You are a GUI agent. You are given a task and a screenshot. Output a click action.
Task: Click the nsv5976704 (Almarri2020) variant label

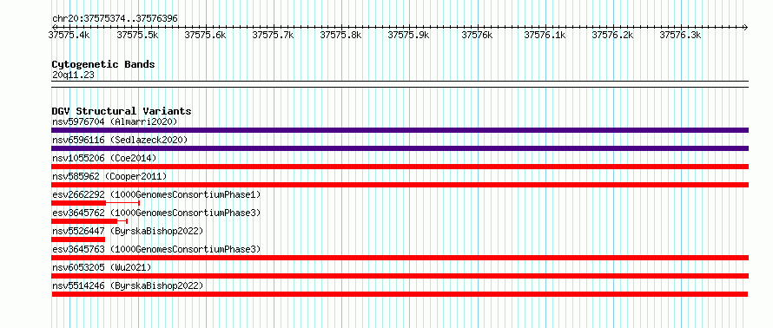tap(115, 121)
